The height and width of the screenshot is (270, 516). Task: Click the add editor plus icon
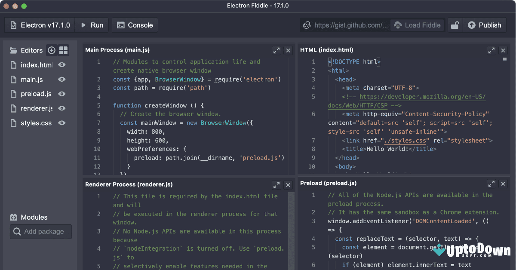coord(52,50)
